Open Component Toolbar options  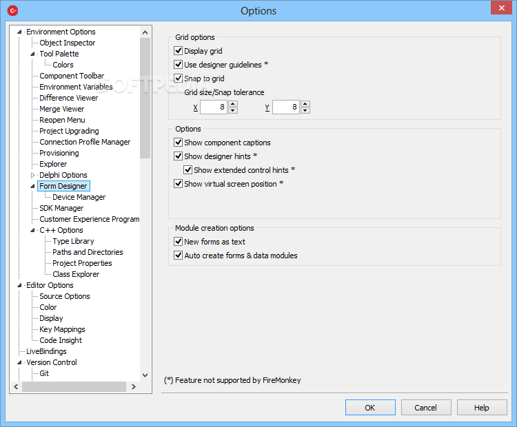coord(72,76)
